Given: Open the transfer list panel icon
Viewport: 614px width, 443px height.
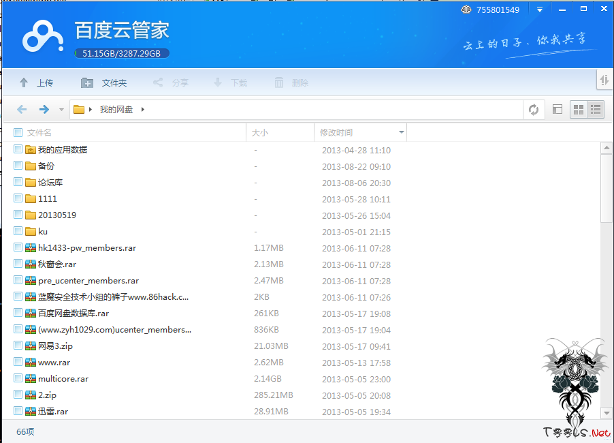Looking at the screenshot, I should tap(604, 80).
